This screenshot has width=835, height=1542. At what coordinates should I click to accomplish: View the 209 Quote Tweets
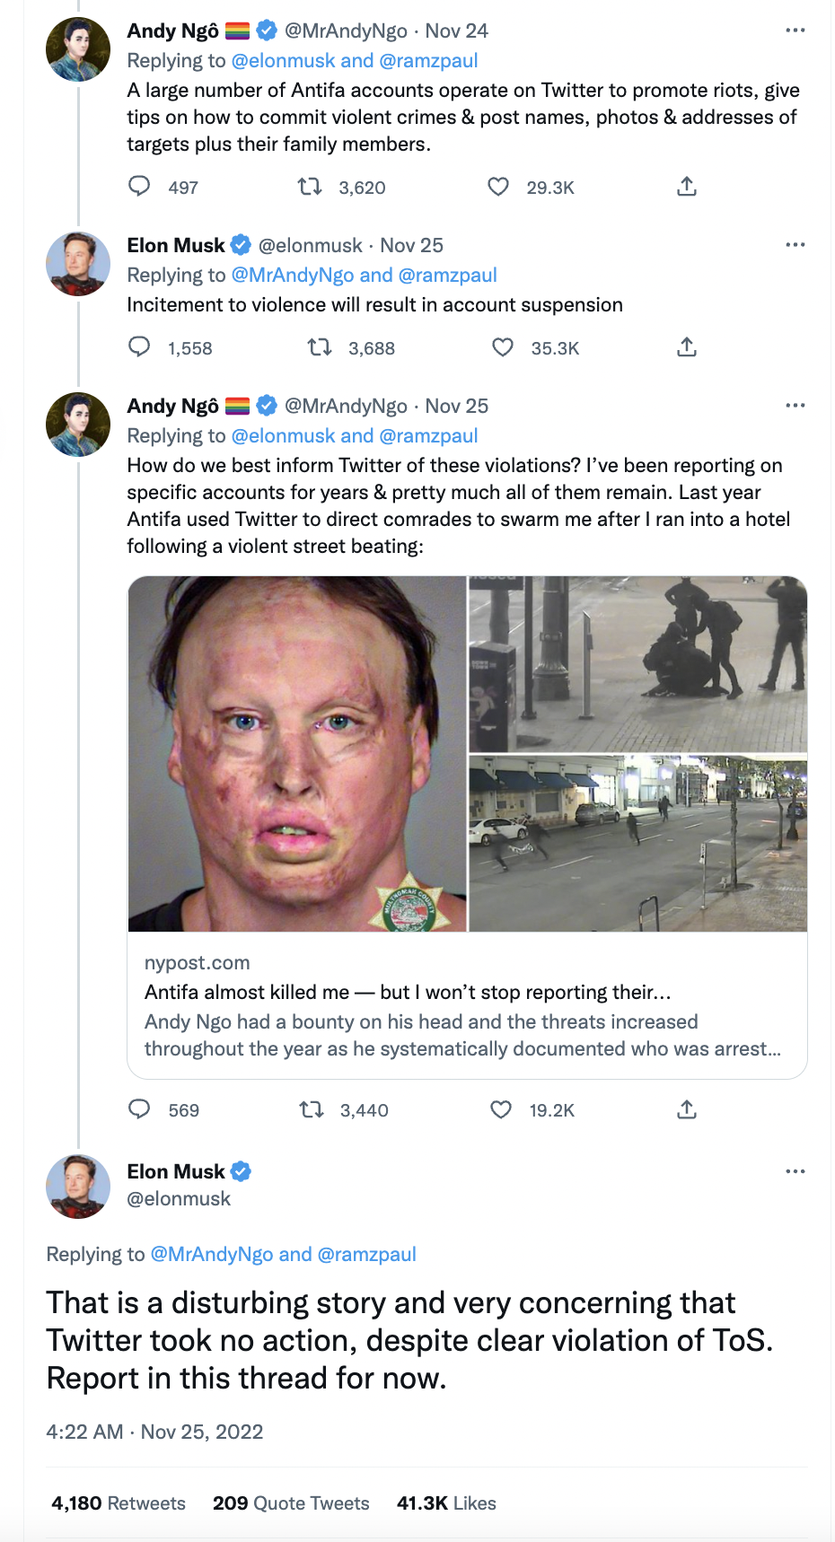pos(291,1503)
